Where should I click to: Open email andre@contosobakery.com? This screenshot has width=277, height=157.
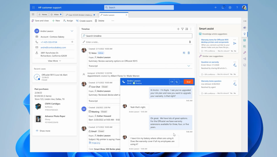(x=53, y=47)
